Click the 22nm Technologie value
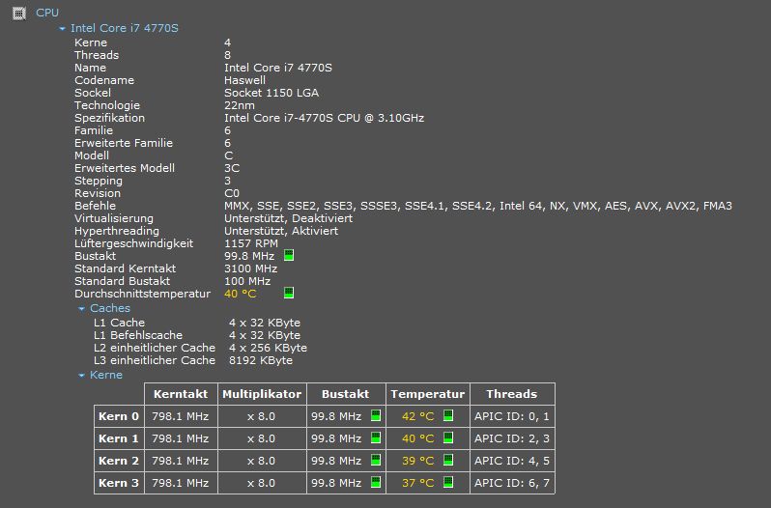Image resolution: width=771 pixels, height=508 pixels. tap(240, 105)
